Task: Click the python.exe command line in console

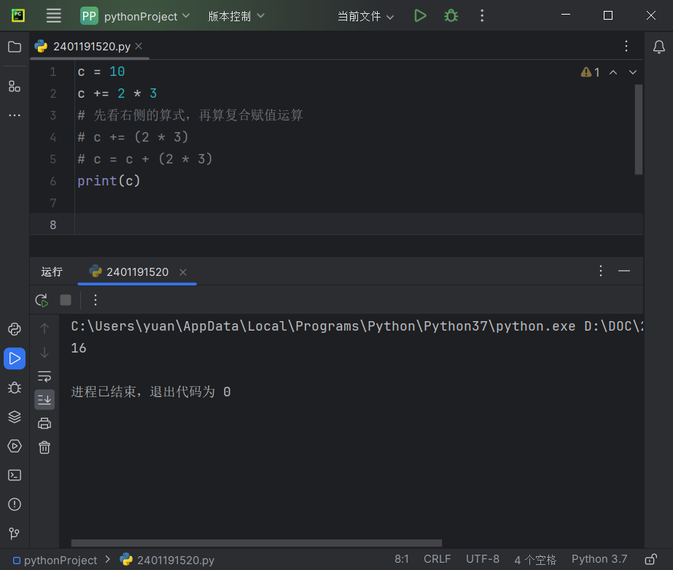Action: tap(357, 326)
